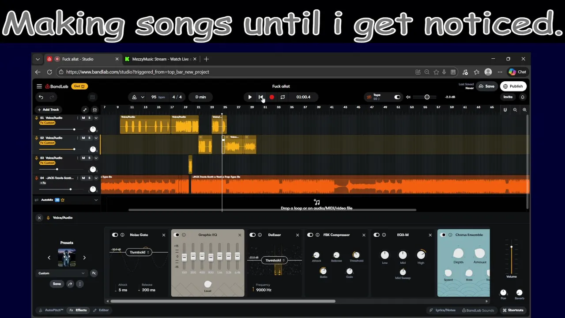Click the Invite button

tap(508, 97)
